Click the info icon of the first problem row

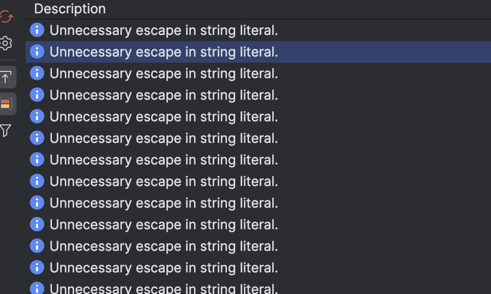pos(37,30)
